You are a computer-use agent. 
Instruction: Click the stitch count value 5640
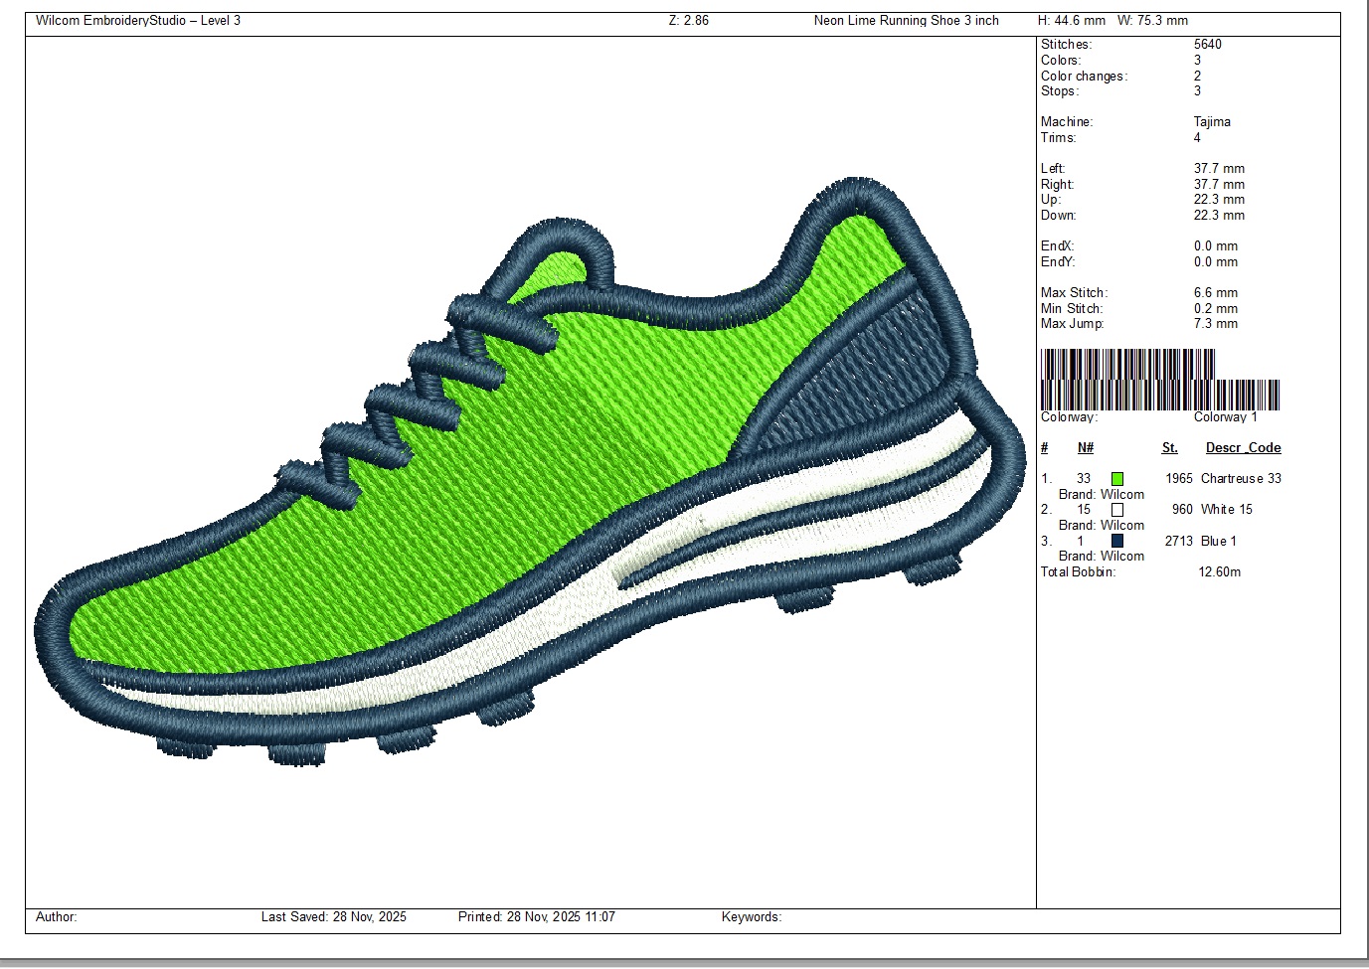(1208, 45)
